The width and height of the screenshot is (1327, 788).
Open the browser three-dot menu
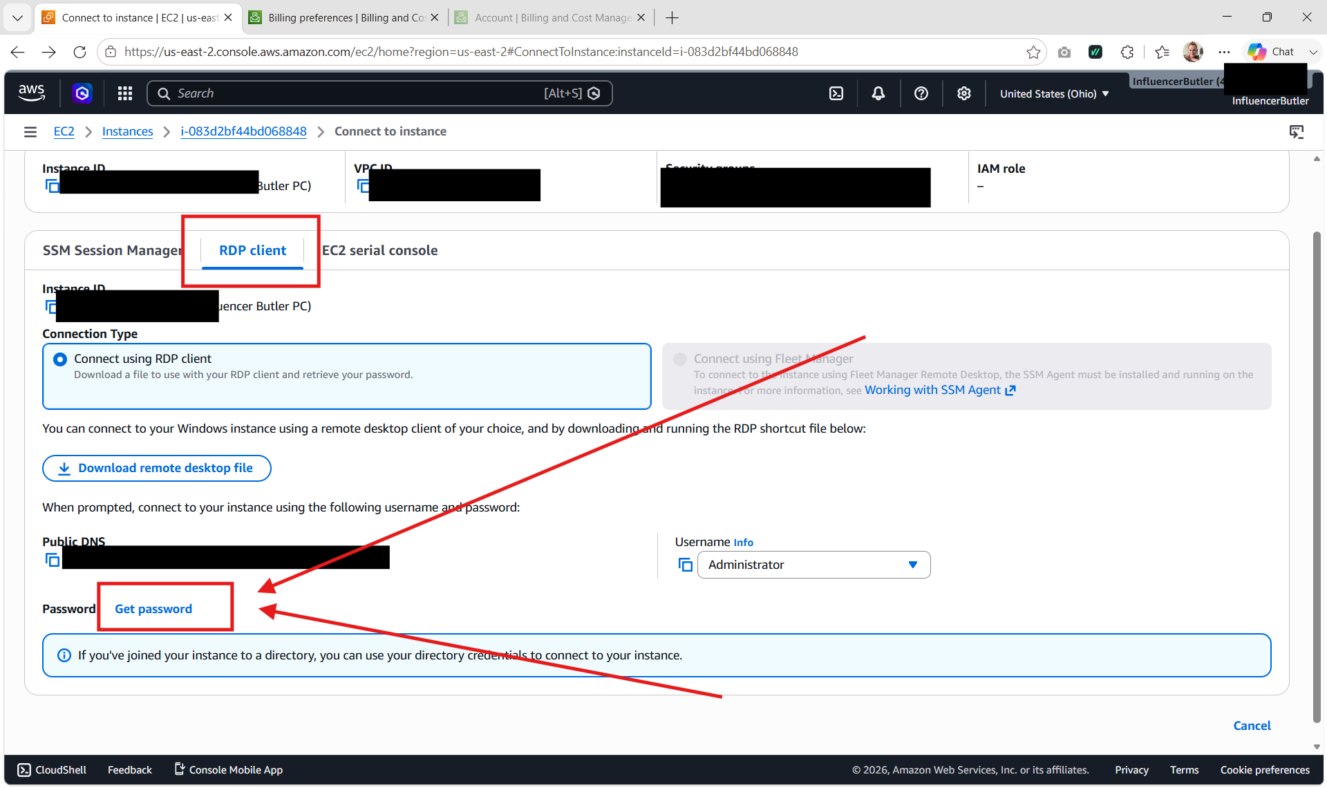tap(1224, 52)
